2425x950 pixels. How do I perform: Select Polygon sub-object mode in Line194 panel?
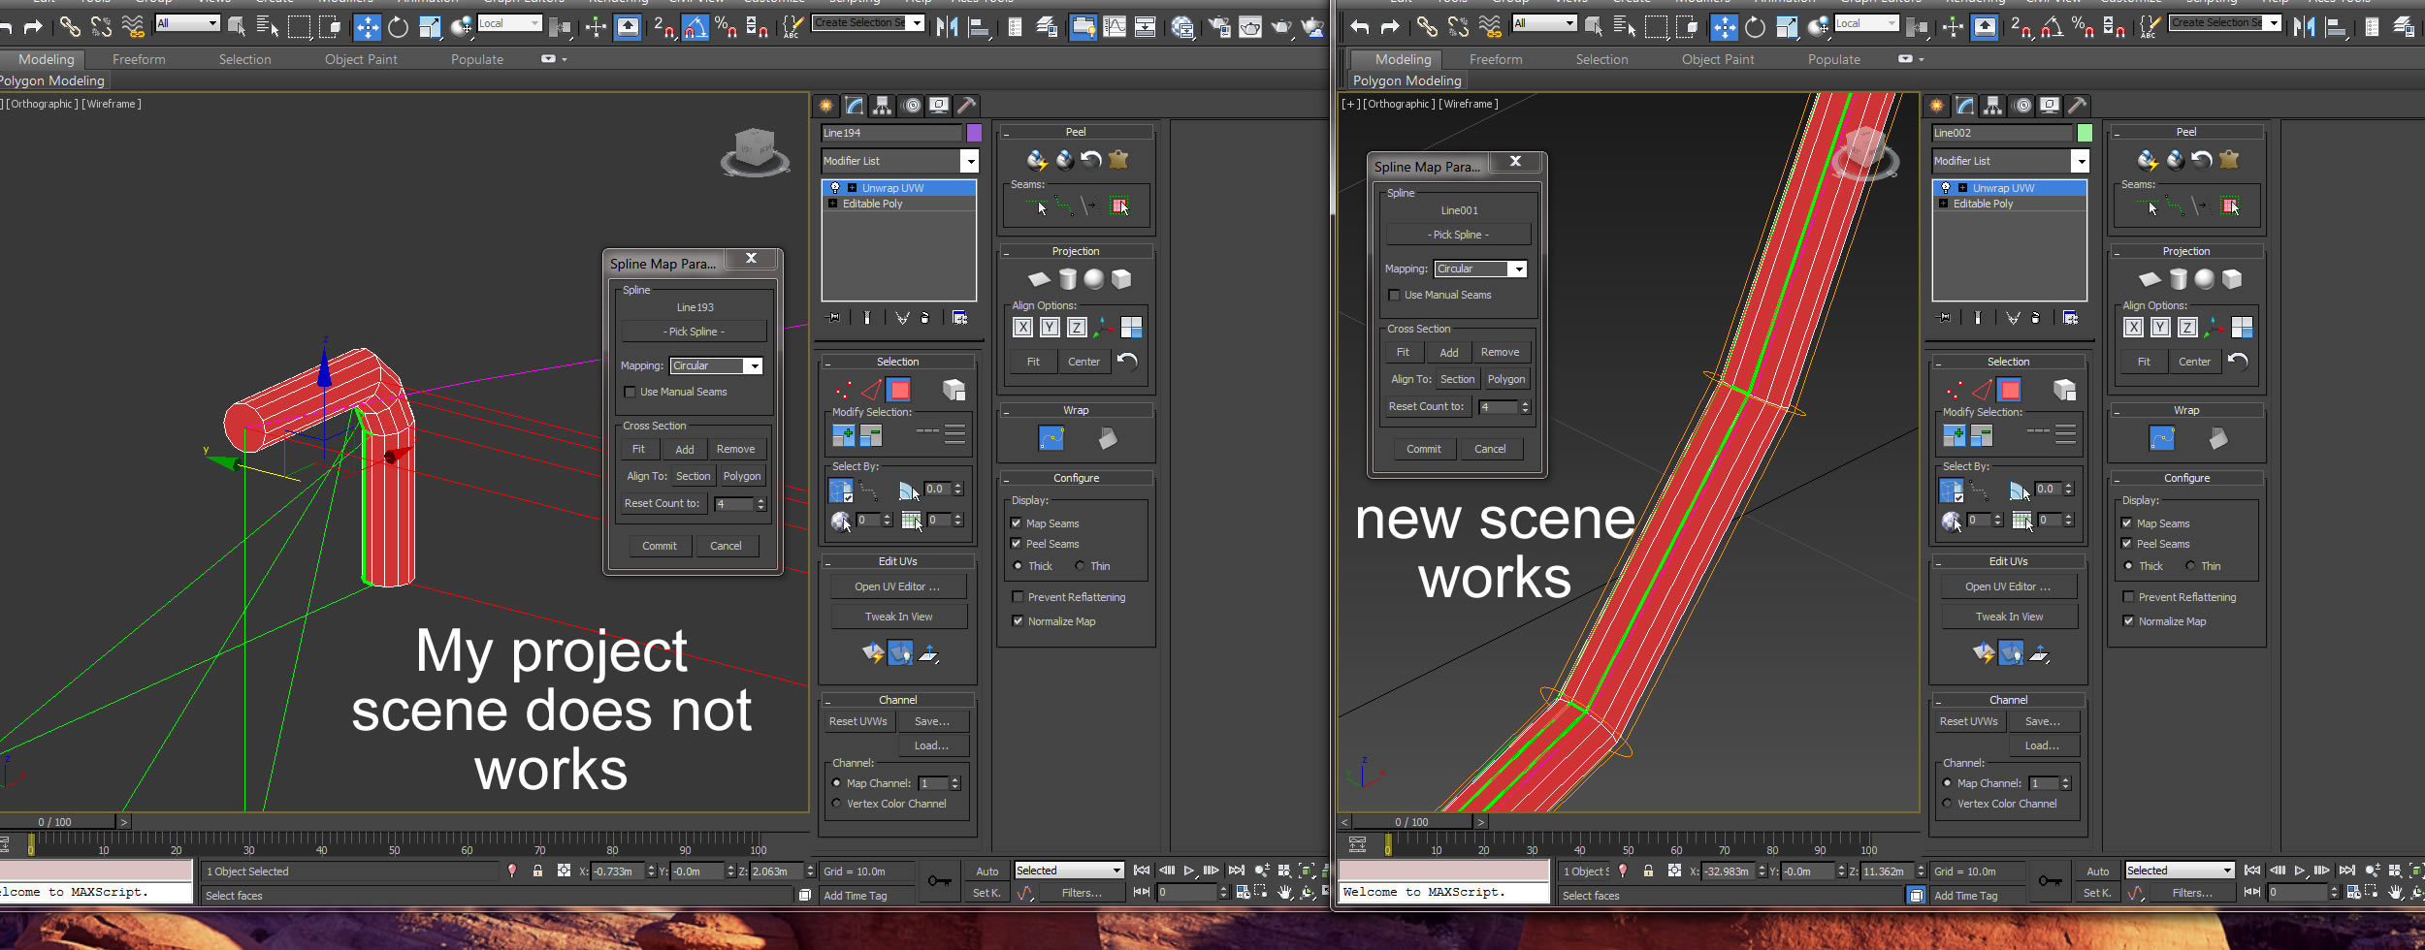click(x=899, y=390)
